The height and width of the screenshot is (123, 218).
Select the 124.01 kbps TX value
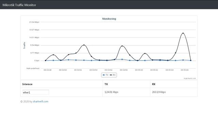click(x=111, y=92)
